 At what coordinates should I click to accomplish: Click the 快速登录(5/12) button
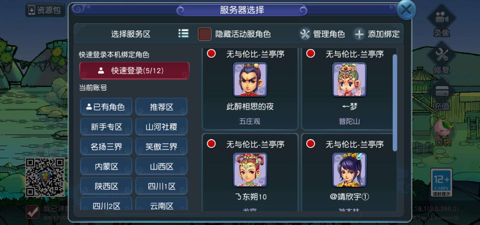[x=134, y=71]
